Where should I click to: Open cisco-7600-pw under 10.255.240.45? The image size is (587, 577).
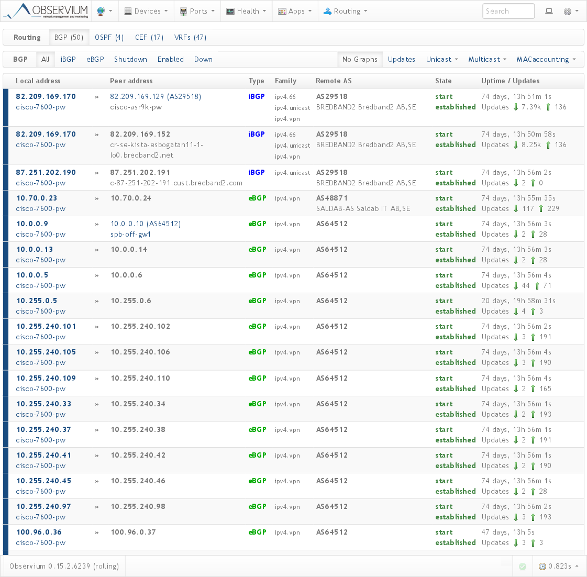click(x=40, y=492)
